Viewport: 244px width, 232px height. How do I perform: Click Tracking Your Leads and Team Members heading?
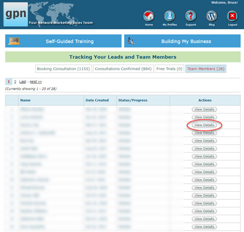123,57
